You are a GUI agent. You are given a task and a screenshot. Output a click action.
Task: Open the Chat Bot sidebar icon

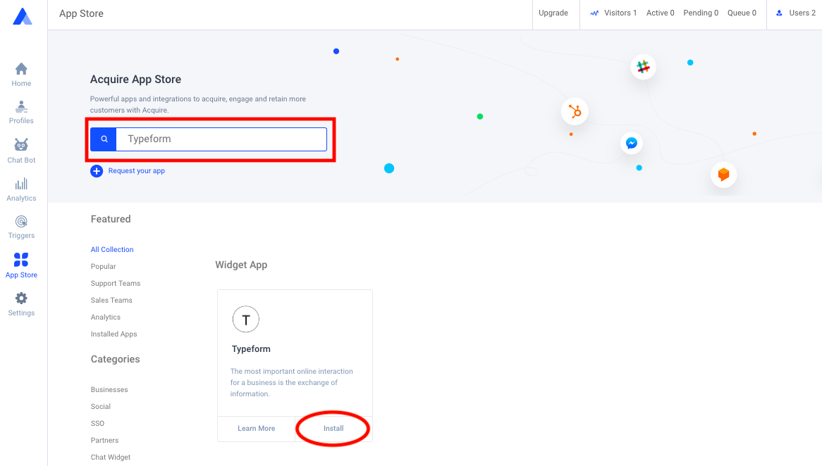(x=21, y=145)
